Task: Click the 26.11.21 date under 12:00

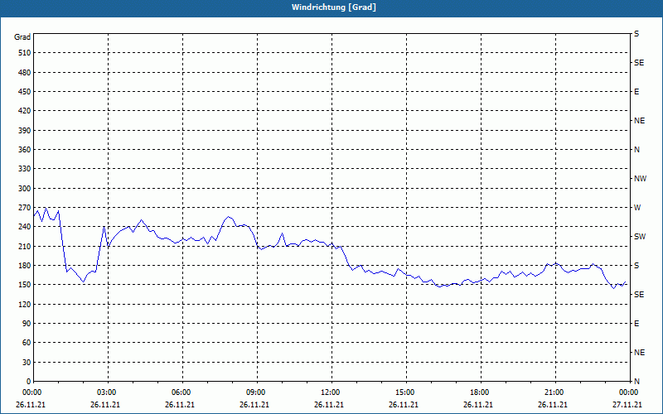Action: point(329,405)
